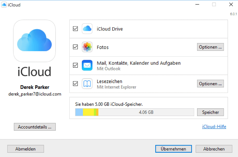Click the 'Mail, Kontakte, Kalender und Aufgaben' label
This screenshot has width=238, height=157.
[139, 63]
